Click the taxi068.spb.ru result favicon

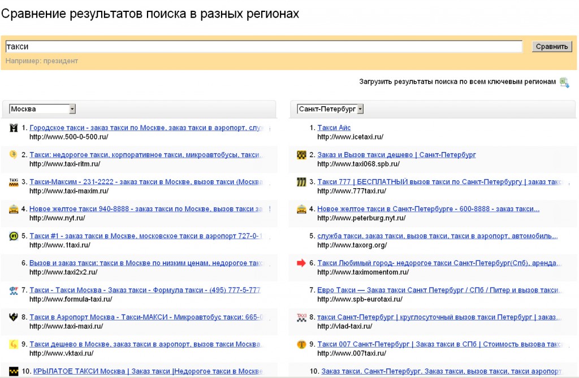point(302,155)
